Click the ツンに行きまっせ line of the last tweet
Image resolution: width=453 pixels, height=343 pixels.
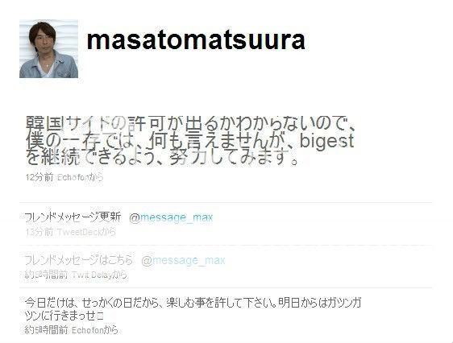(x=64, y=316)
